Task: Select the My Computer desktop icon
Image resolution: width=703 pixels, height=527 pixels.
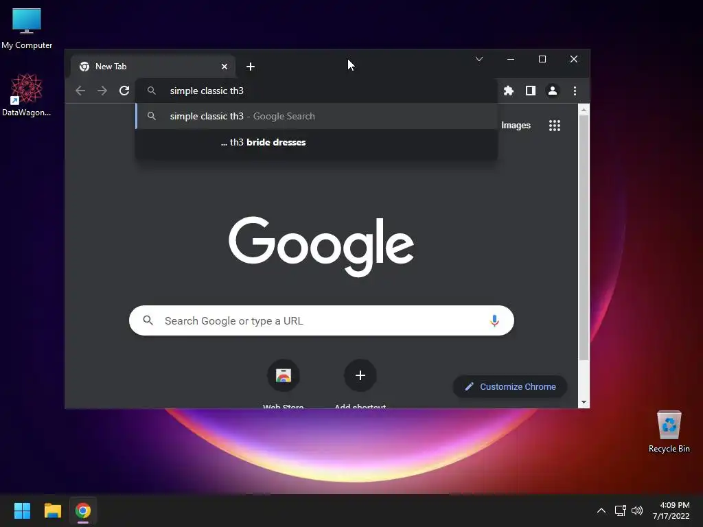Action: pos(27,29)
